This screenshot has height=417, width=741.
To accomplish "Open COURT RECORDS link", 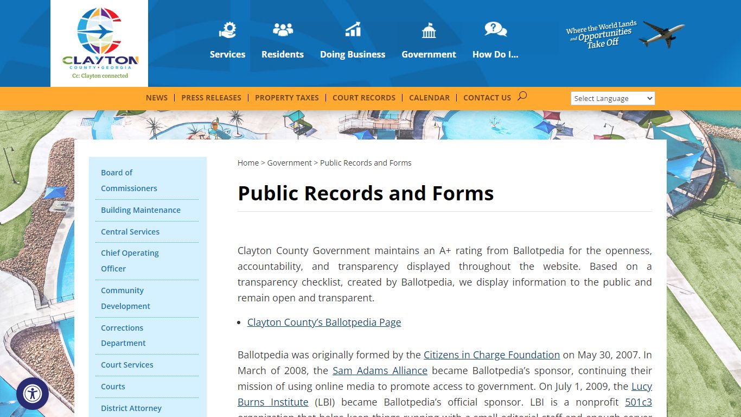I will (x=364, y=98).
